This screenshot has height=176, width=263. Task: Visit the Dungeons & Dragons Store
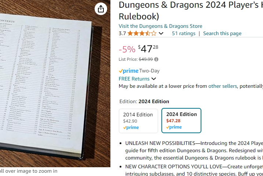160,26
